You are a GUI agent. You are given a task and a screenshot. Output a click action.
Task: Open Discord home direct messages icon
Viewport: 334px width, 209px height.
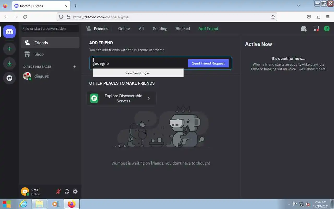(9, 32)
